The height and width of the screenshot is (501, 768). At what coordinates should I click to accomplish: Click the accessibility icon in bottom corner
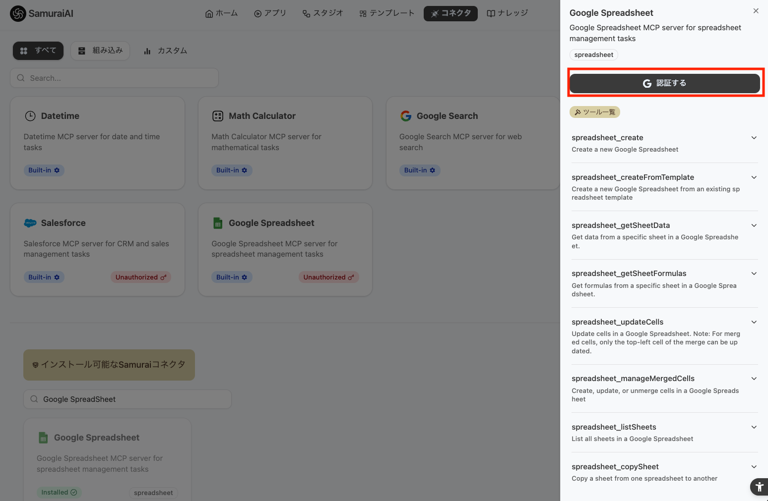point(759,487)
